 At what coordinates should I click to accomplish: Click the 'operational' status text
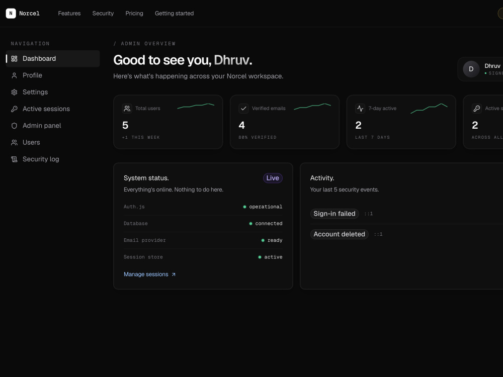(x=266, y=207)
